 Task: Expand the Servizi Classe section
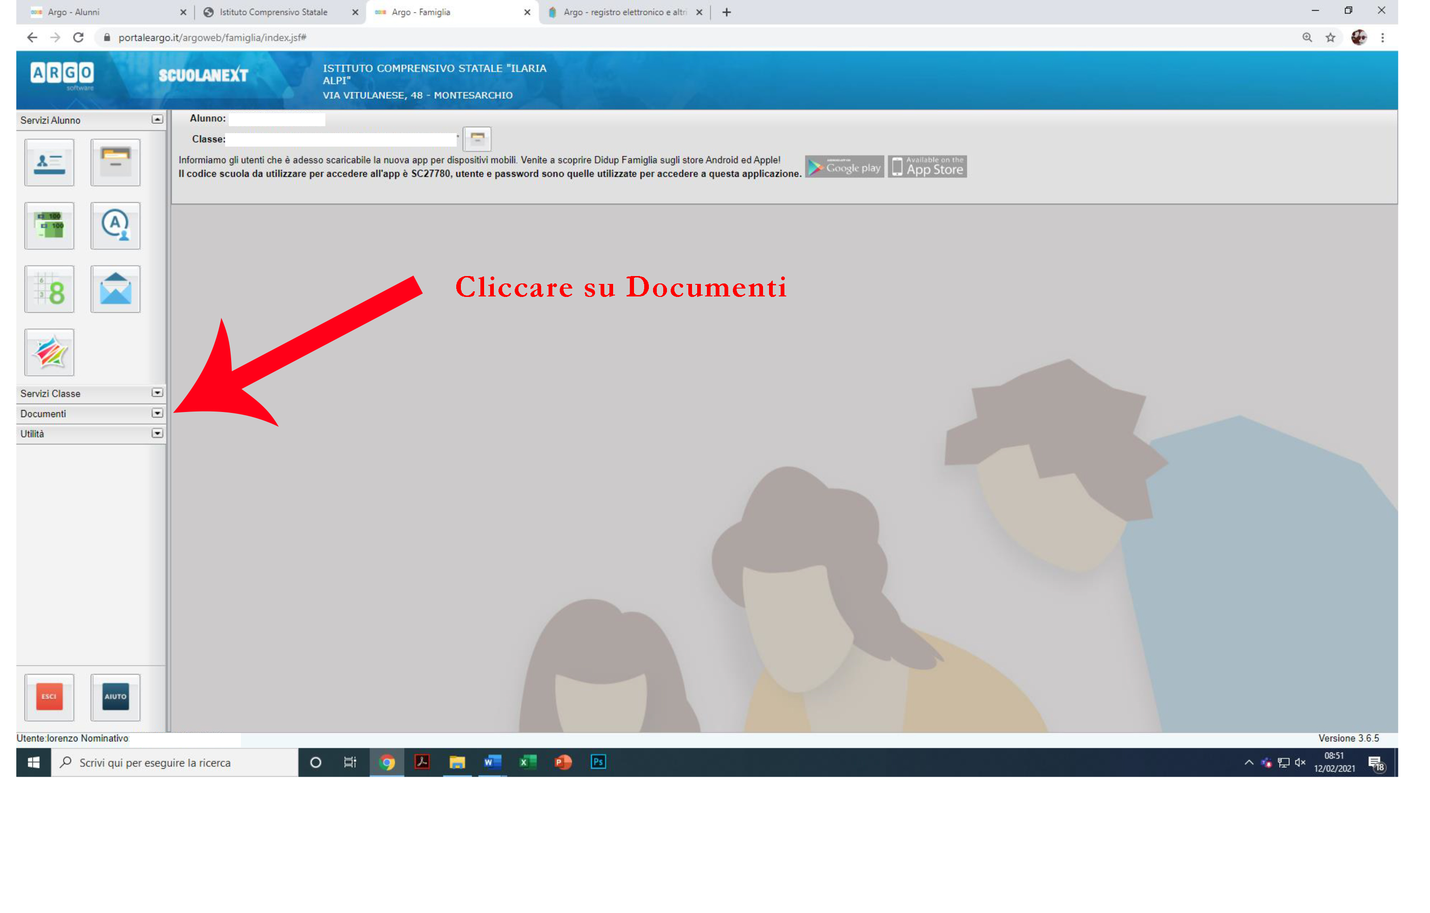click(157, 393)
